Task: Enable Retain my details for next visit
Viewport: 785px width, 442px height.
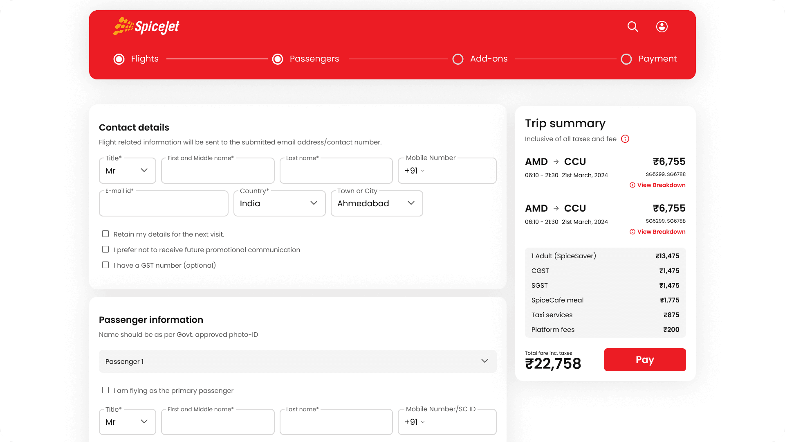Action: 105,234
